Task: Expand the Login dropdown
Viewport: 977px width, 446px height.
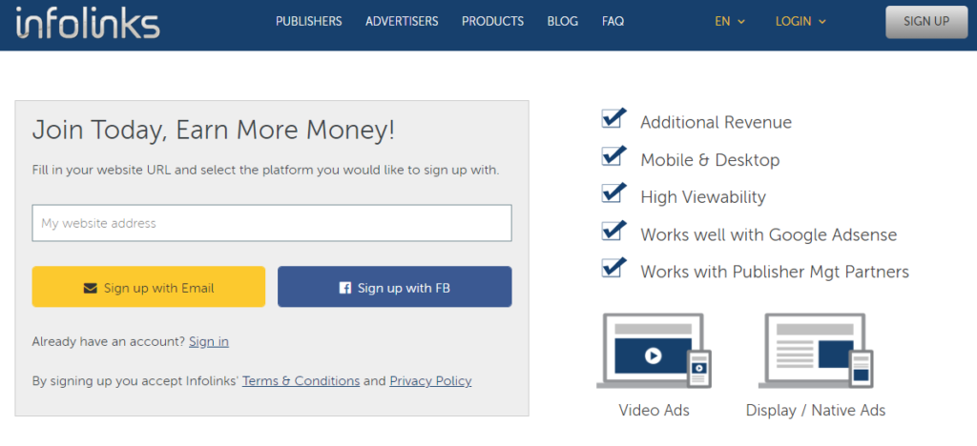Action: 800,21
